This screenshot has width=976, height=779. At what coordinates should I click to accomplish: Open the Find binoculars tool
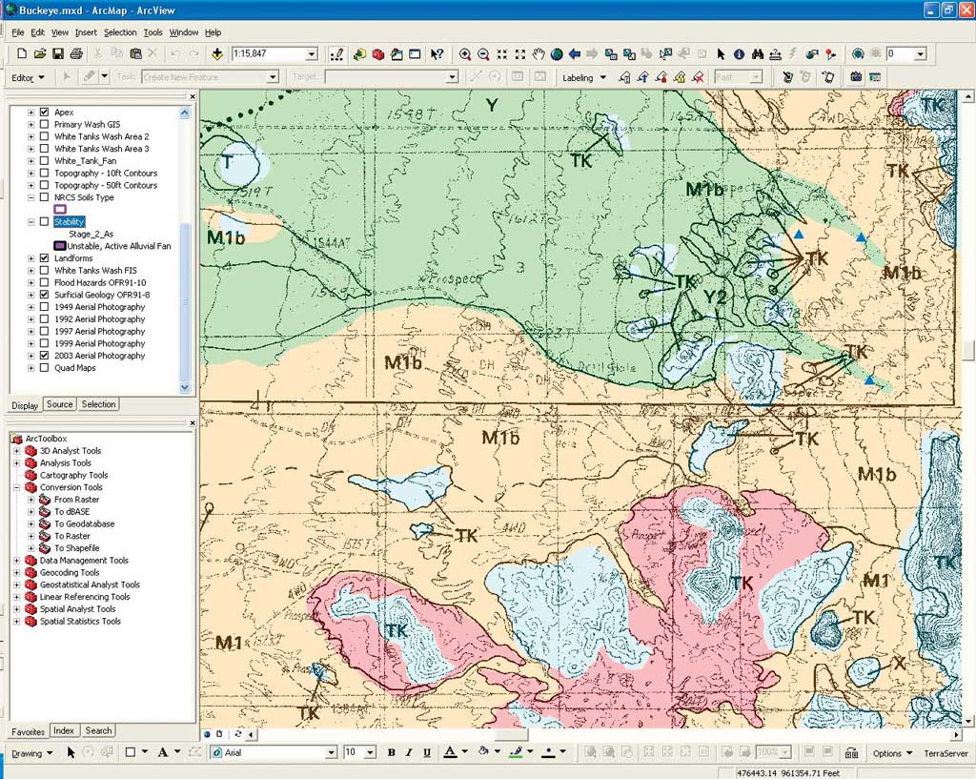758,54
